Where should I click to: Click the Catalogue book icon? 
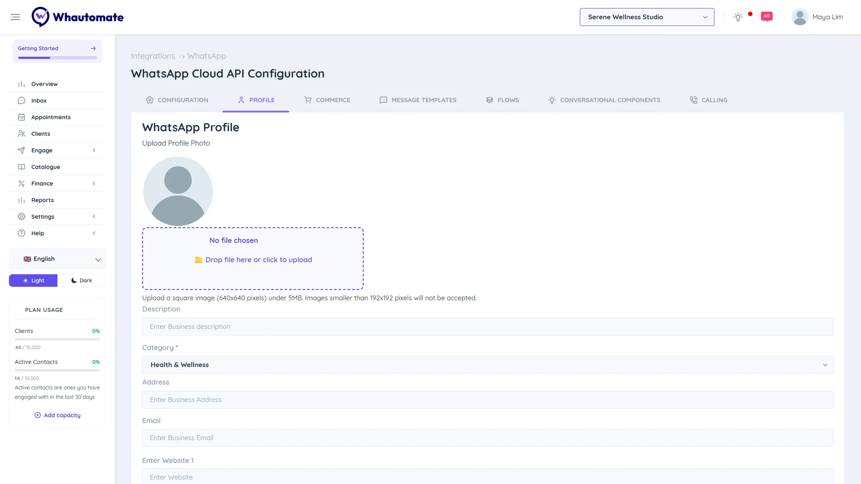pos(22,167)
